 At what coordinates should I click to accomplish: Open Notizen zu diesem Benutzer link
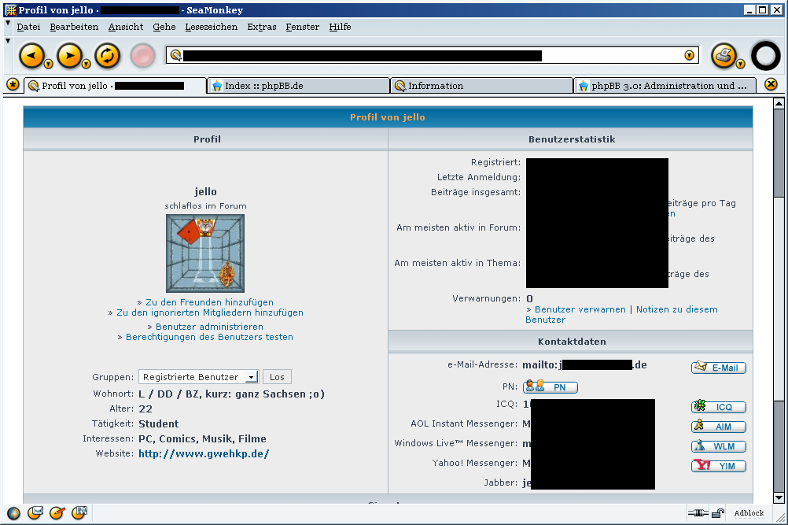tap(676, 309)
